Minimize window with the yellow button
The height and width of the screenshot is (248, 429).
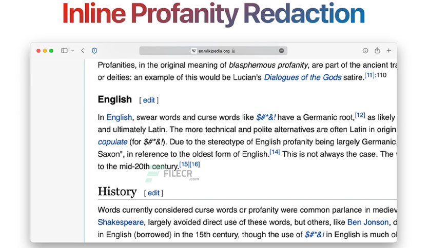45,51
